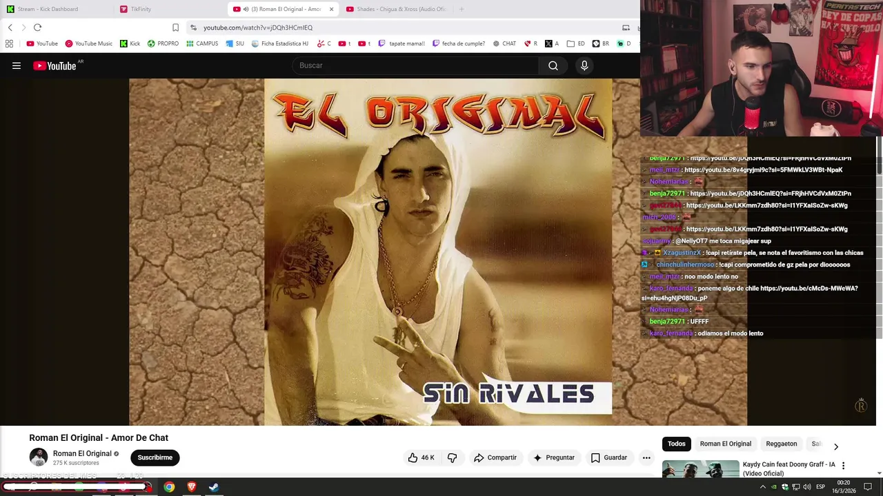
Task: Bookmark this page with bookmark icon
Action: point(175,28)
